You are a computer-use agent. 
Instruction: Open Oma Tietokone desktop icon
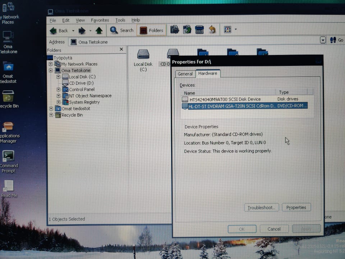(x=8, y=42)
